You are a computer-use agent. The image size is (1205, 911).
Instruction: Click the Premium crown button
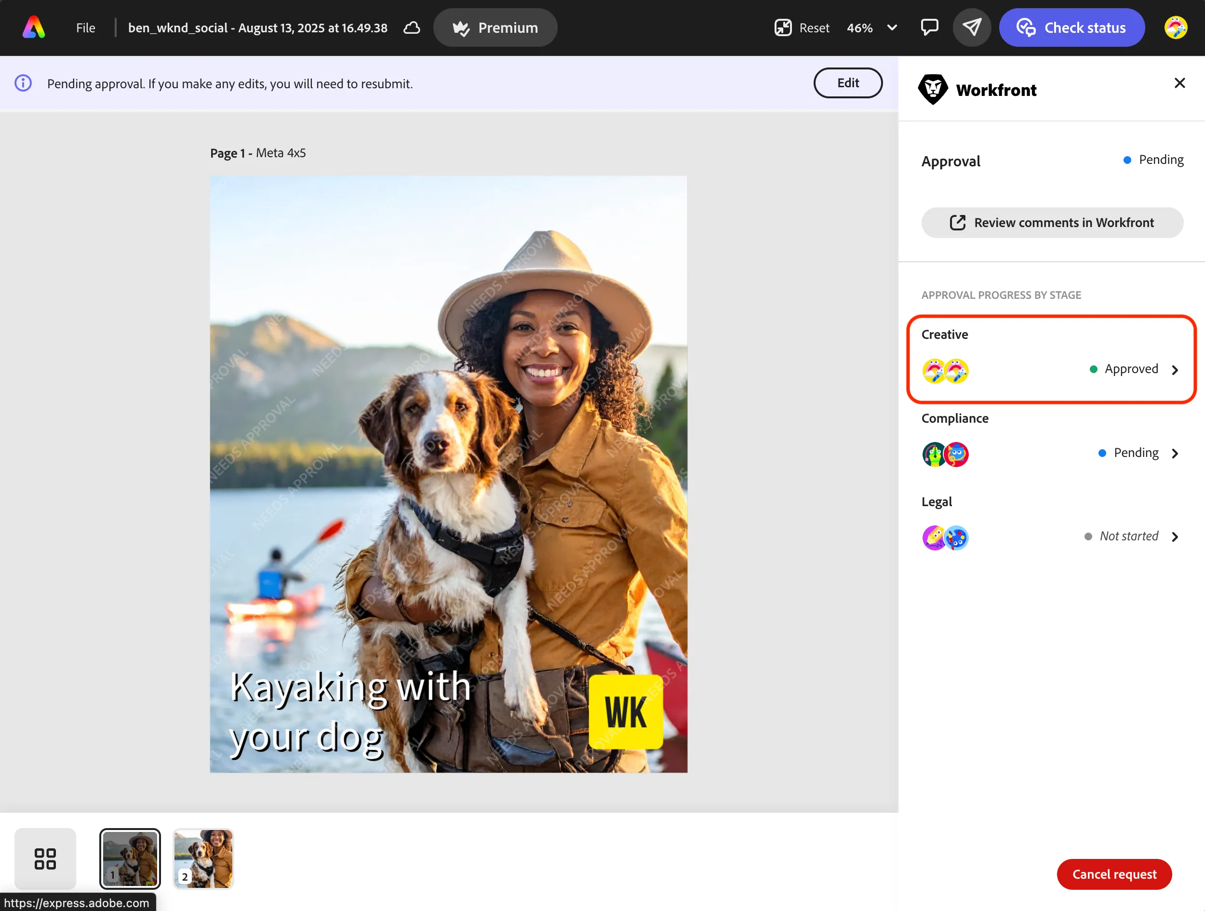click(495, 28)
